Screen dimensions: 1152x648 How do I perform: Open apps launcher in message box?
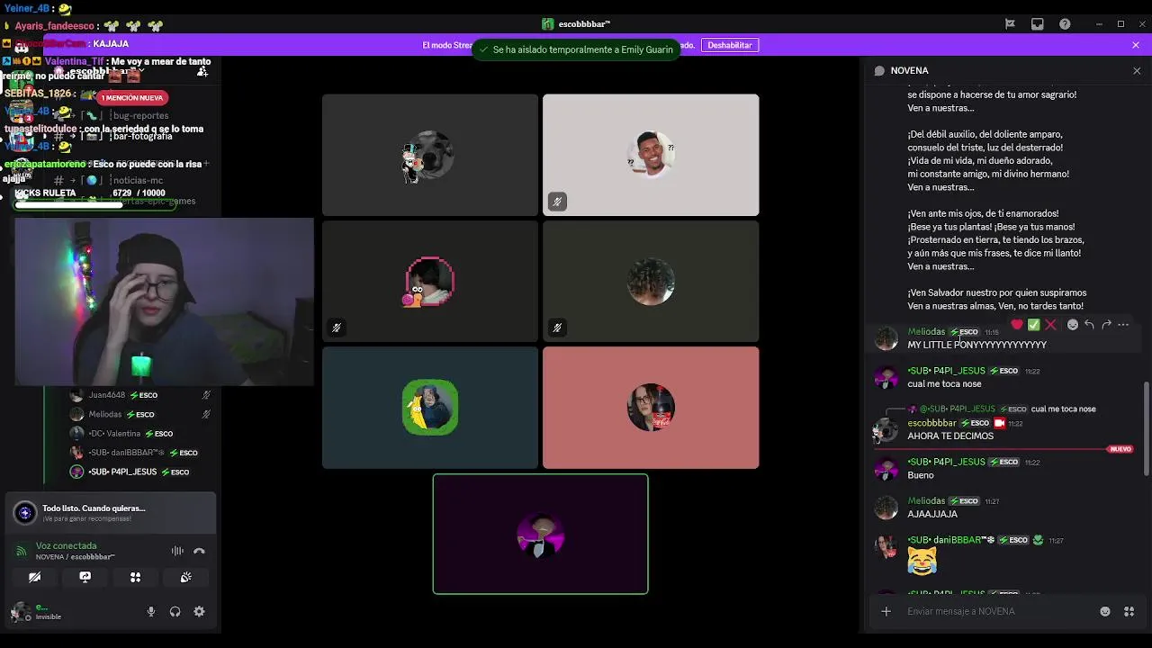tap(1129, 611)
